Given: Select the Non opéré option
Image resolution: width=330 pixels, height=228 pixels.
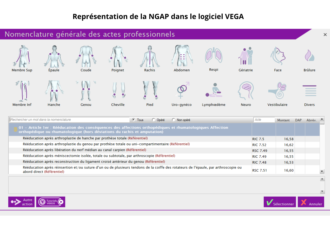Looking at the screenshot, I should pos(174,120).
